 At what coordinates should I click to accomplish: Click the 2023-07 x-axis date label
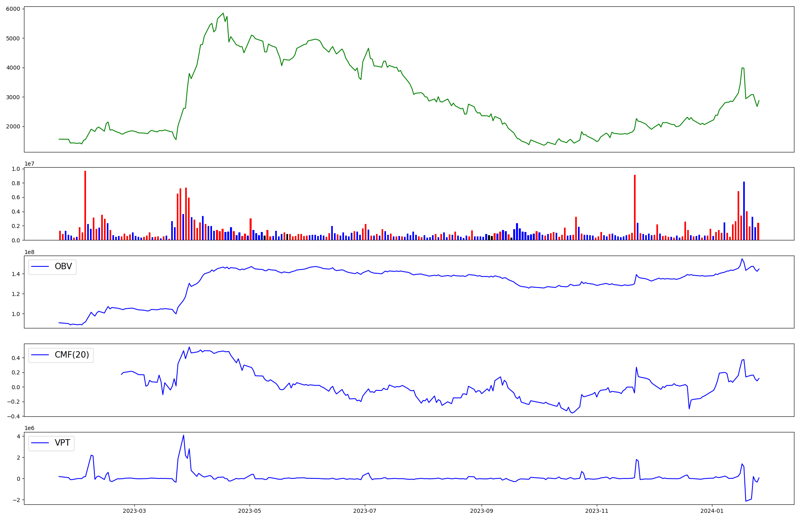pos(365,511)
